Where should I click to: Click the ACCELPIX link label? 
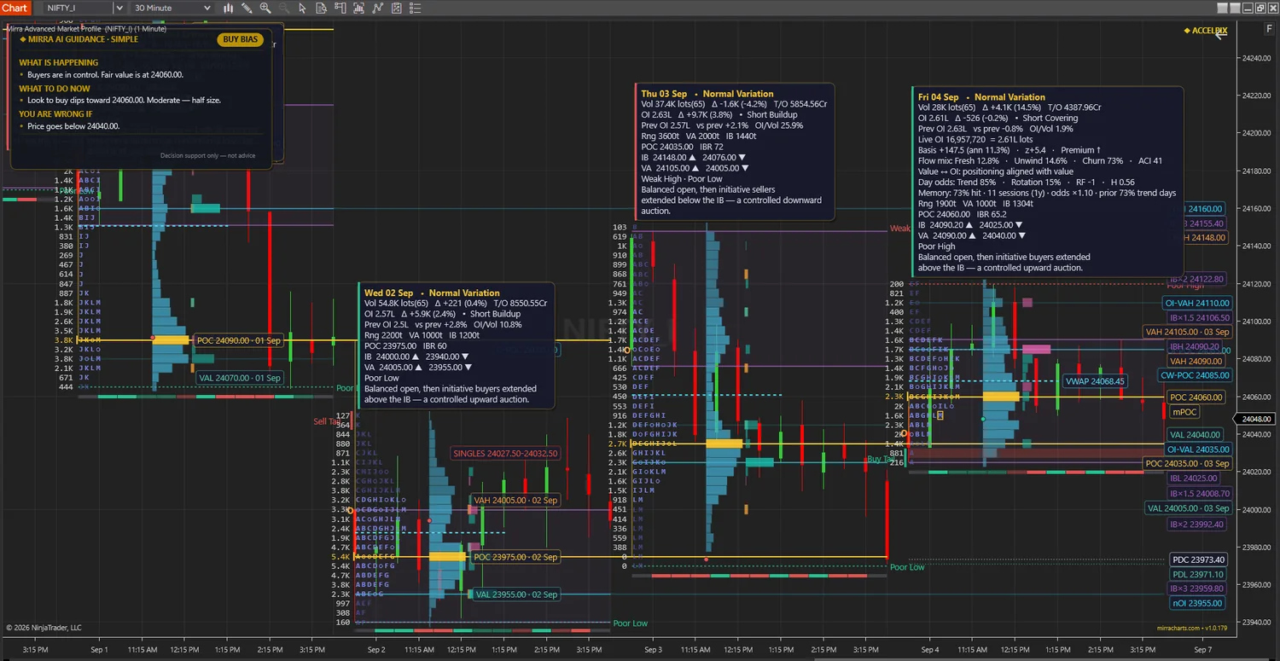tap(1206, 31)
